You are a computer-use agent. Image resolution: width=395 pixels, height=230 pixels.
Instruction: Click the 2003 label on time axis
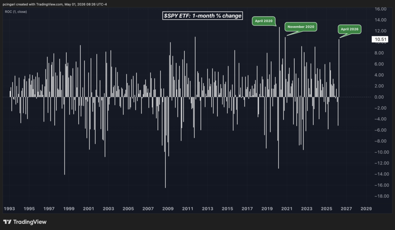click(x=108, y=208)
